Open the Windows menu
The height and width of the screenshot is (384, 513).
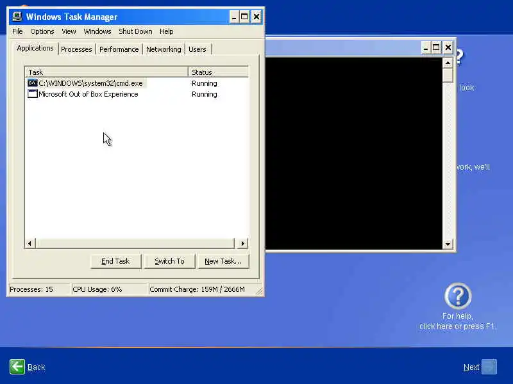97,31
